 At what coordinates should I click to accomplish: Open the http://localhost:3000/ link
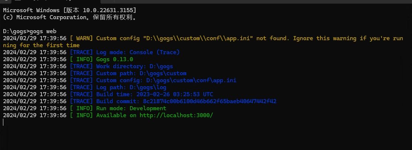[176, 115]
